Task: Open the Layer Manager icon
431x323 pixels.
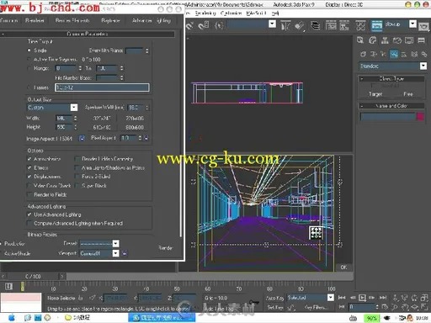Action: click(x=316, y=25)
